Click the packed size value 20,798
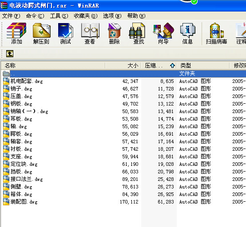 pos(166,172)
